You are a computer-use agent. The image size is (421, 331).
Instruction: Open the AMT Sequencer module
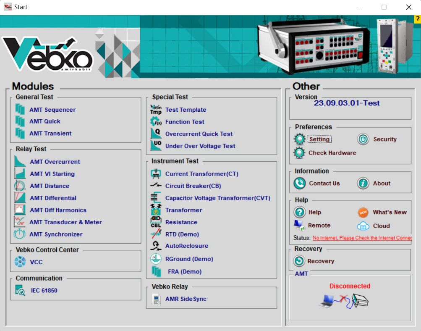coord(52,110)
